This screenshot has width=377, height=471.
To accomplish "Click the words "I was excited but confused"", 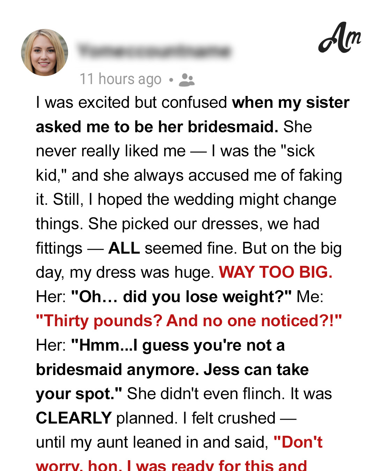I will 132,103.
